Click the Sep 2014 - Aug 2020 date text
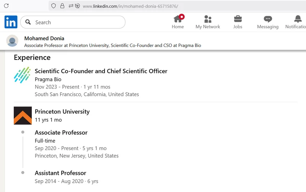Viewport: 306px width, 192px height. (59, 181)
